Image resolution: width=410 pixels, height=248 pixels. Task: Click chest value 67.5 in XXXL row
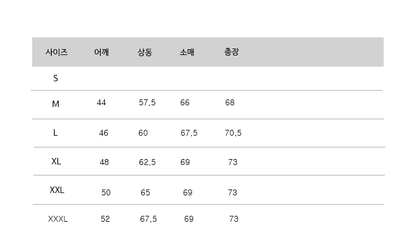pyautogui.click(x=148, y=219)
